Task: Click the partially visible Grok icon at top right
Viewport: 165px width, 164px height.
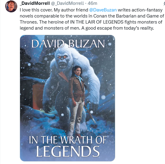Action: click(x=164, y=4)
